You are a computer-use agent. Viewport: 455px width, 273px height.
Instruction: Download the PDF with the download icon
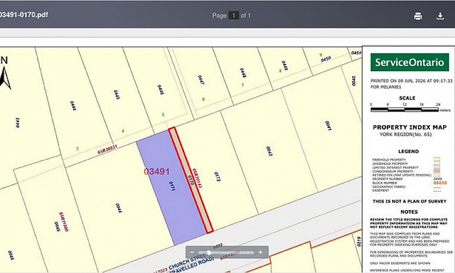[x=440, y=16]
